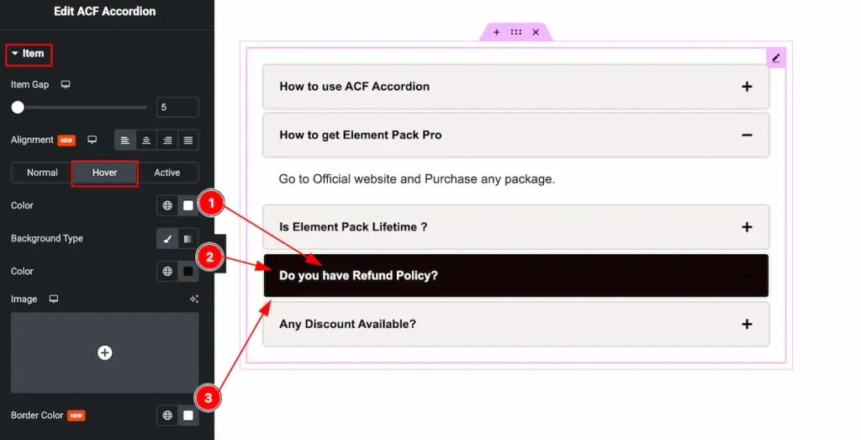Select justify alignment icon
The image size is (861, 440).
tap(188, 140)
